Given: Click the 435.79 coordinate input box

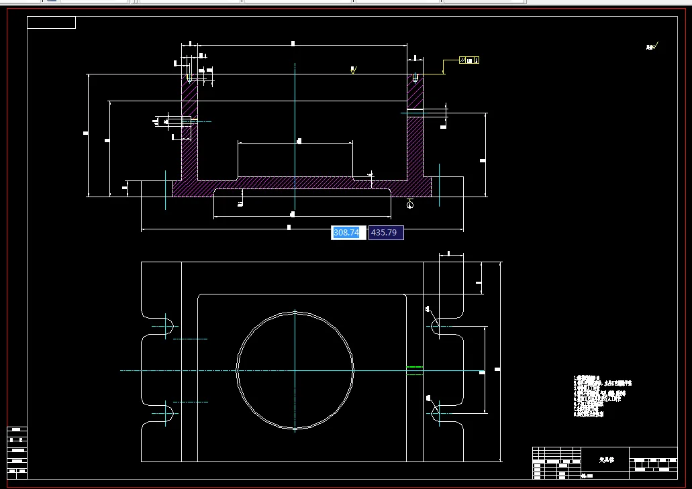Looking at the screenshot, I should [386, 232].
